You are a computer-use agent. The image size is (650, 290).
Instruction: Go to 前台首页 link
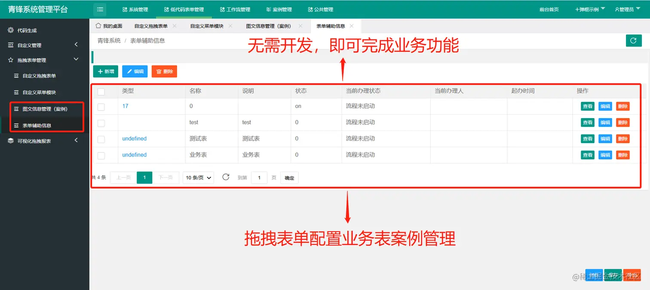(549, 9)
